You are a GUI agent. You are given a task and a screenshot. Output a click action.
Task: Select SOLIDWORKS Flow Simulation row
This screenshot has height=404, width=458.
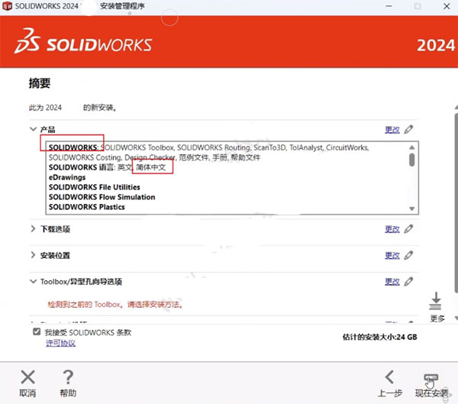102,197
